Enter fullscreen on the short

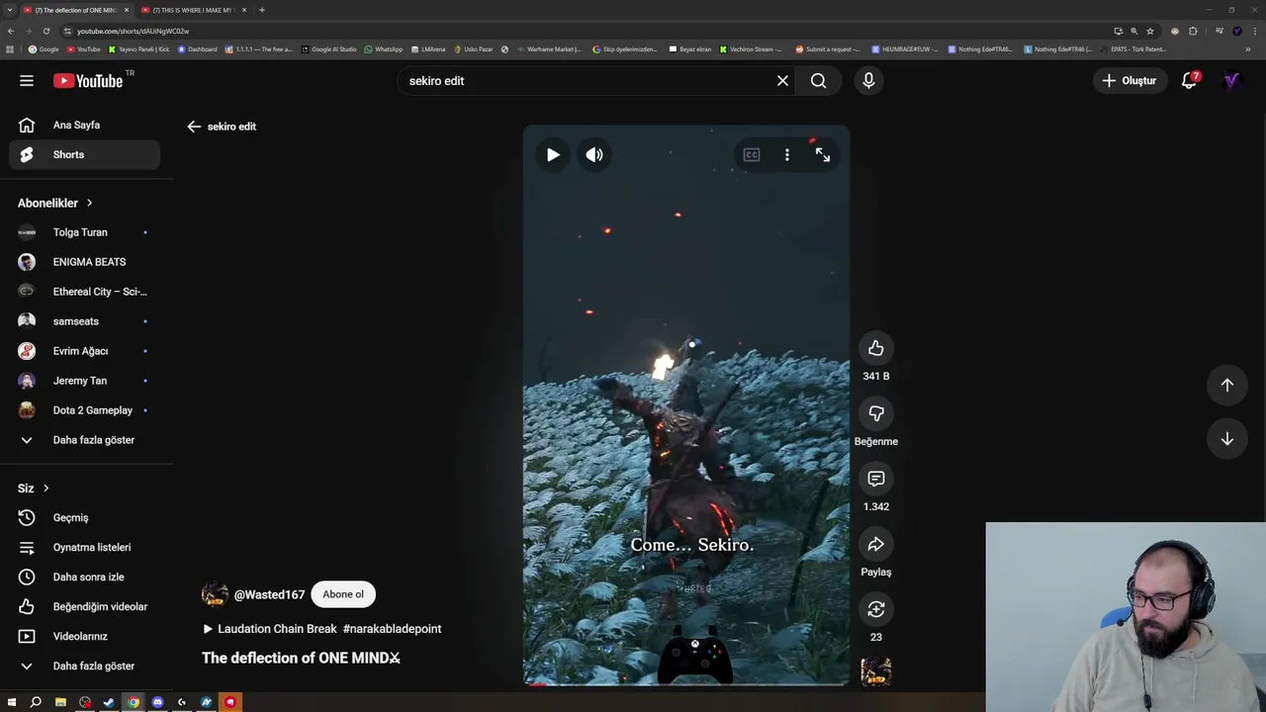tap(823, 155)
